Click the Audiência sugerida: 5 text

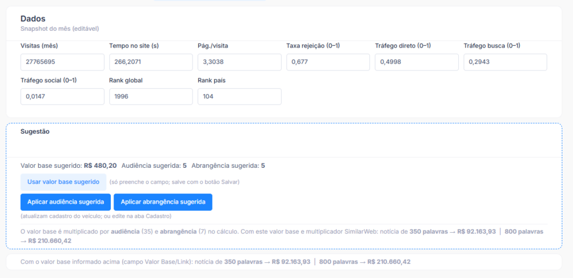coord(154,166)
